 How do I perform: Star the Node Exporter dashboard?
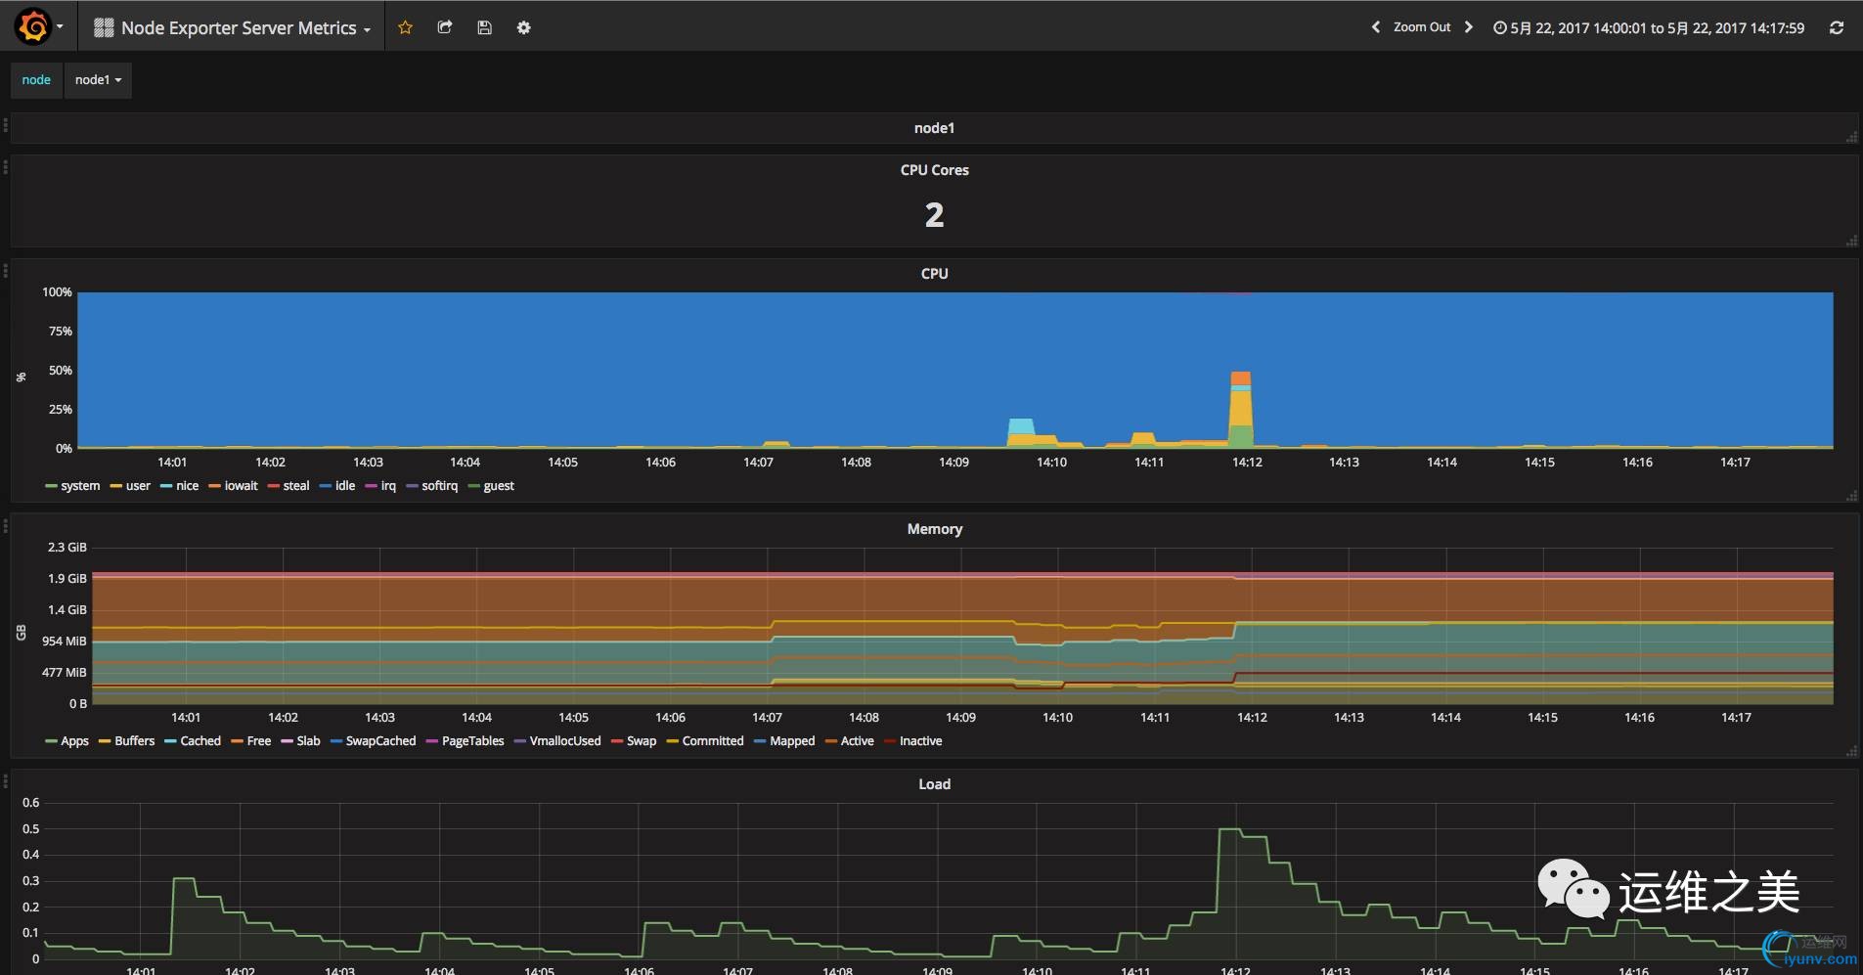click(405, 27)
